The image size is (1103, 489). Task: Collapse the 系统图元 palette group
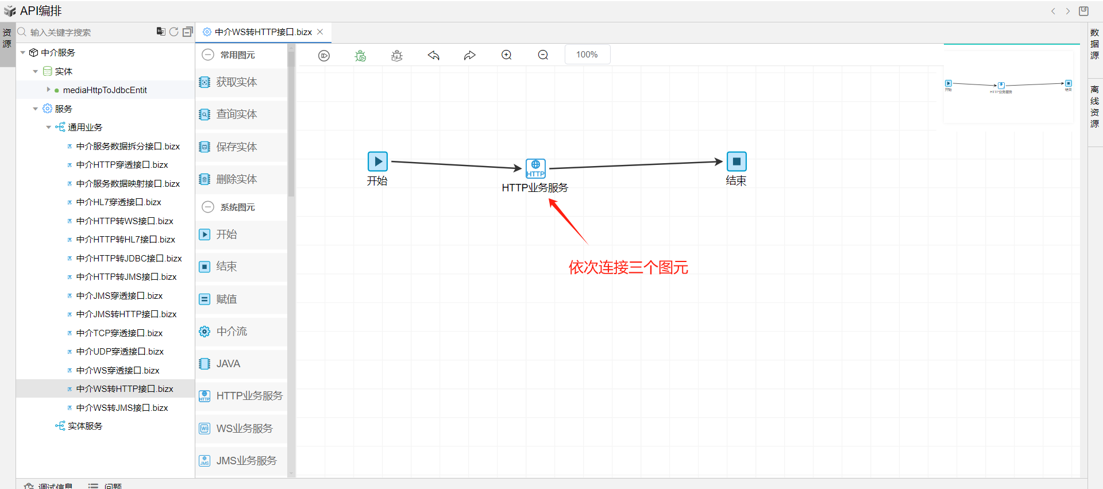click(208, 207)
